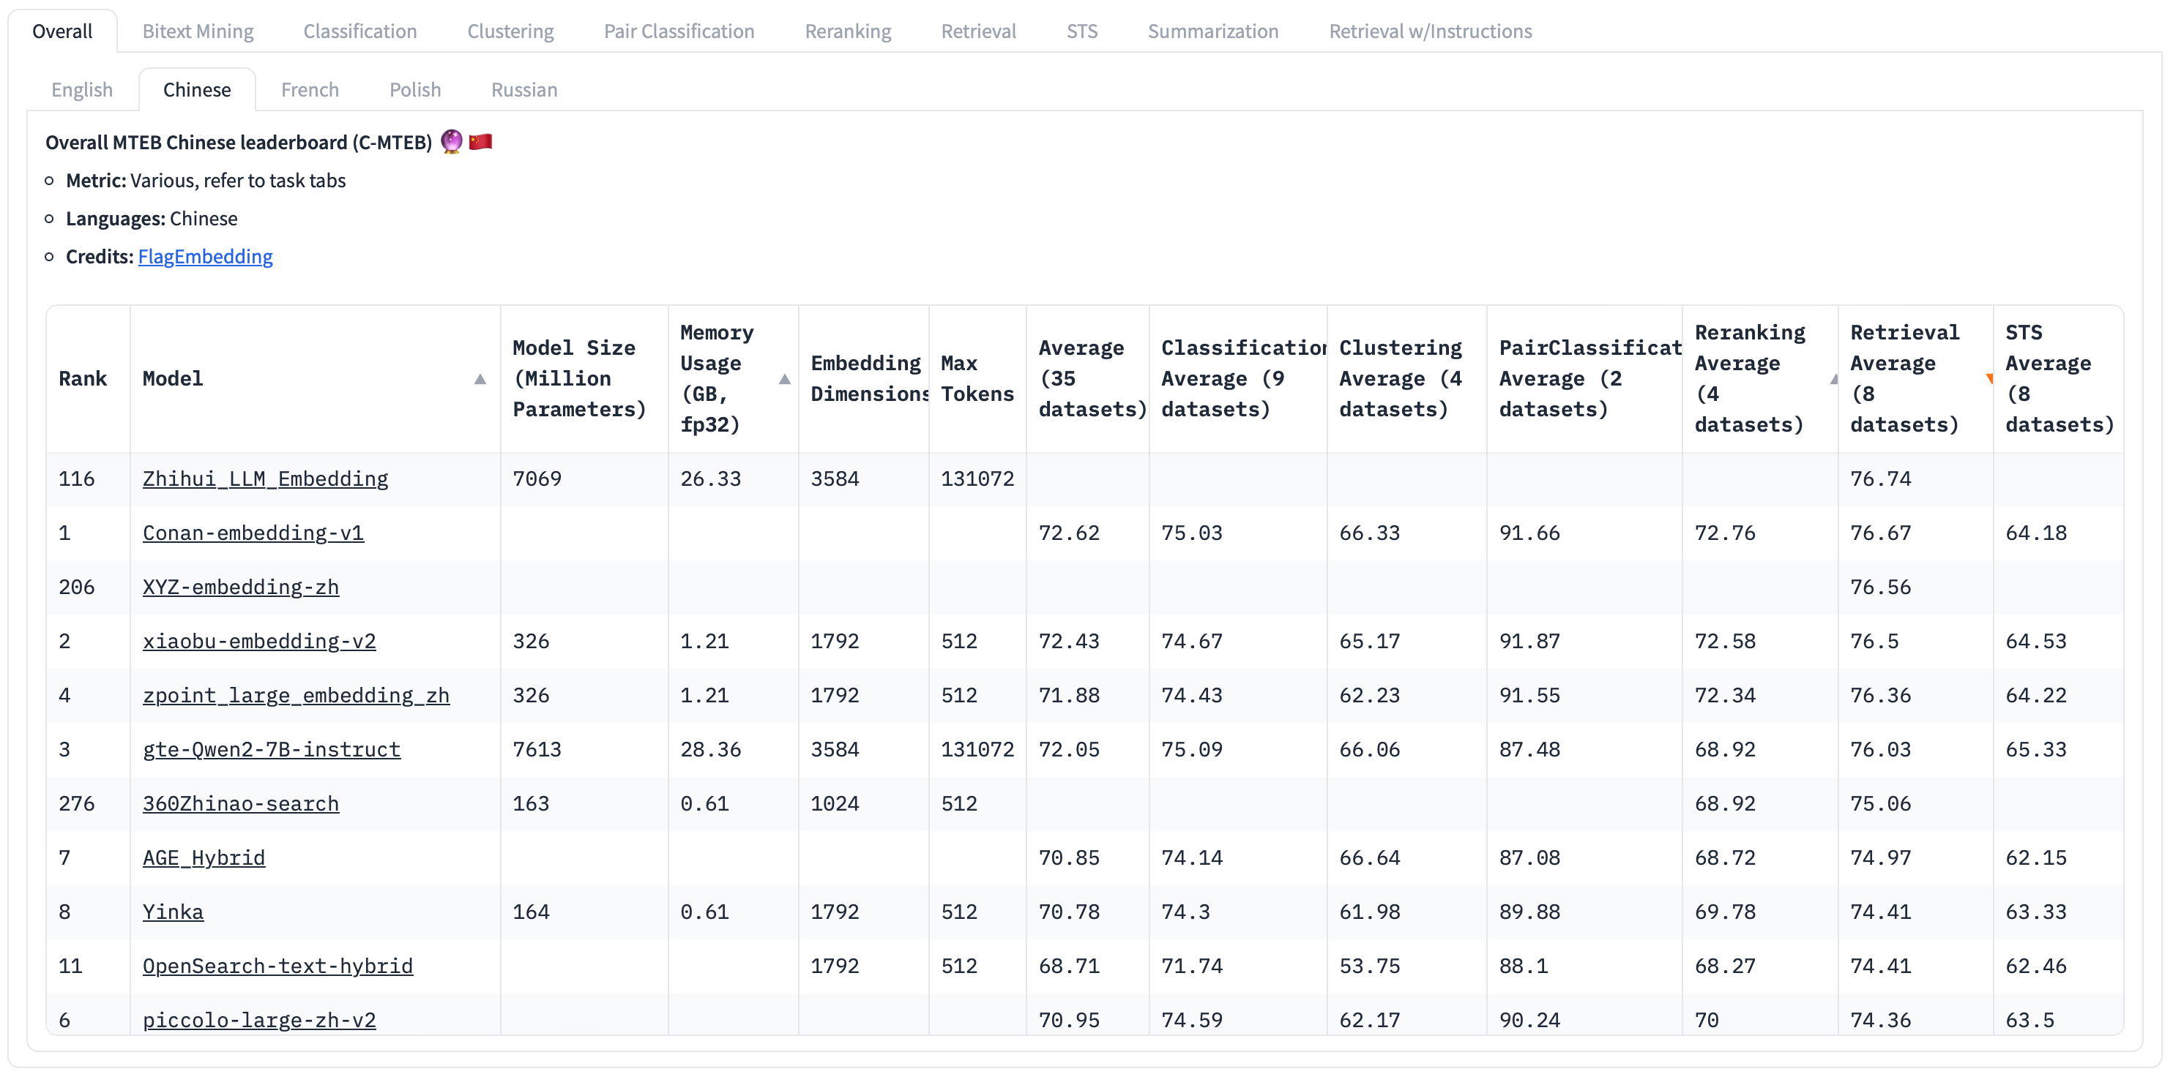2173x1074 pixels.
Task: Open the FlagEmbedding credits link
Action: click(x=205, y=256)
